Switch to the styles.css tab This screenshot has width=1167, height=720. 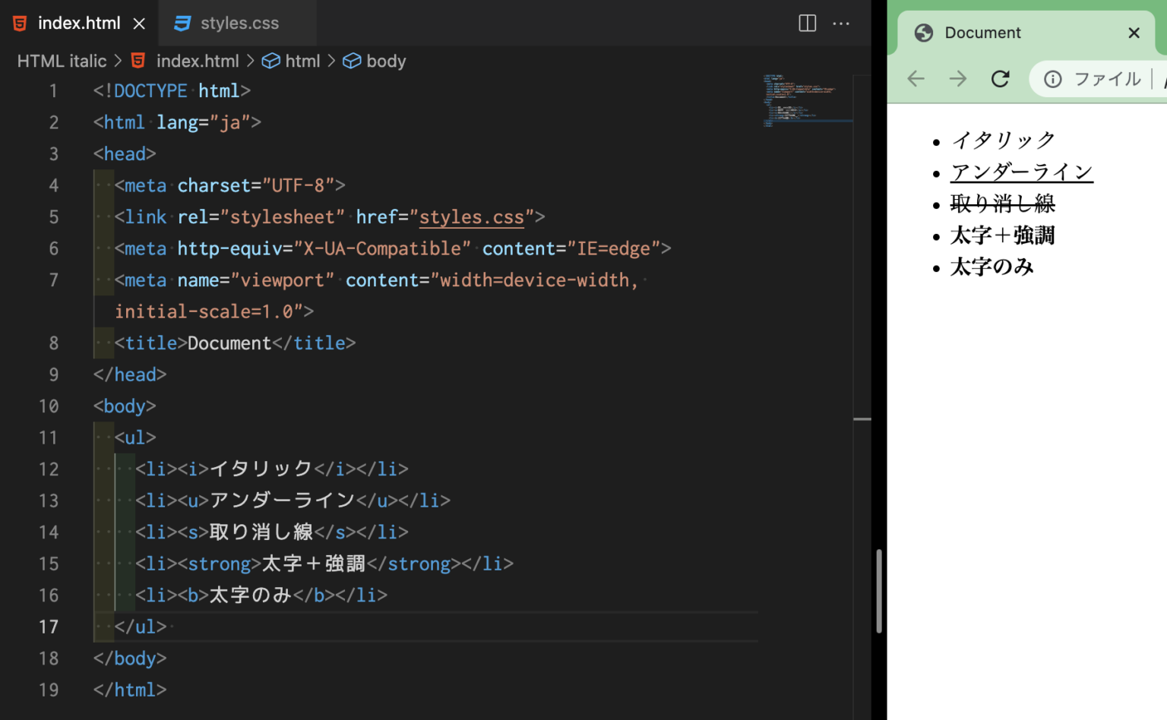click(237, 23)
